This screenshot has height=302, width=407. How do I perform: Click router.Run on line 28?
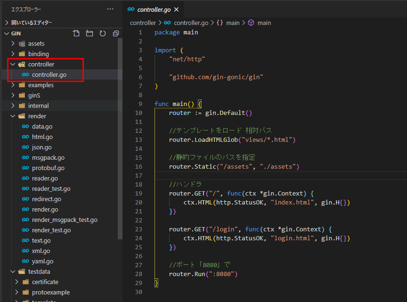click(x=187, y=274)
